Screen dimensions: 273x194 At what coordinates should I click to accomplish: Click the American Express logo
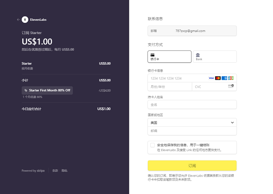(x=225, y=78)
